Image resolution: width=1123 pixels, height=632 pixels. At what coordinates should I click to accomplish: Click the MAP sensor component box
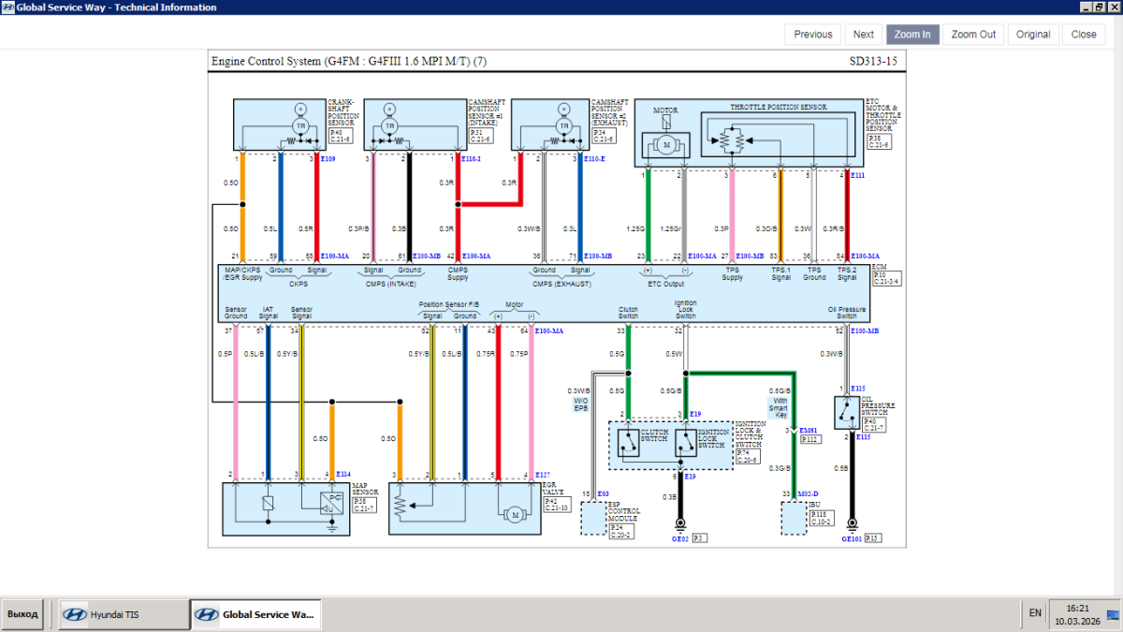[x=285, y=508]
